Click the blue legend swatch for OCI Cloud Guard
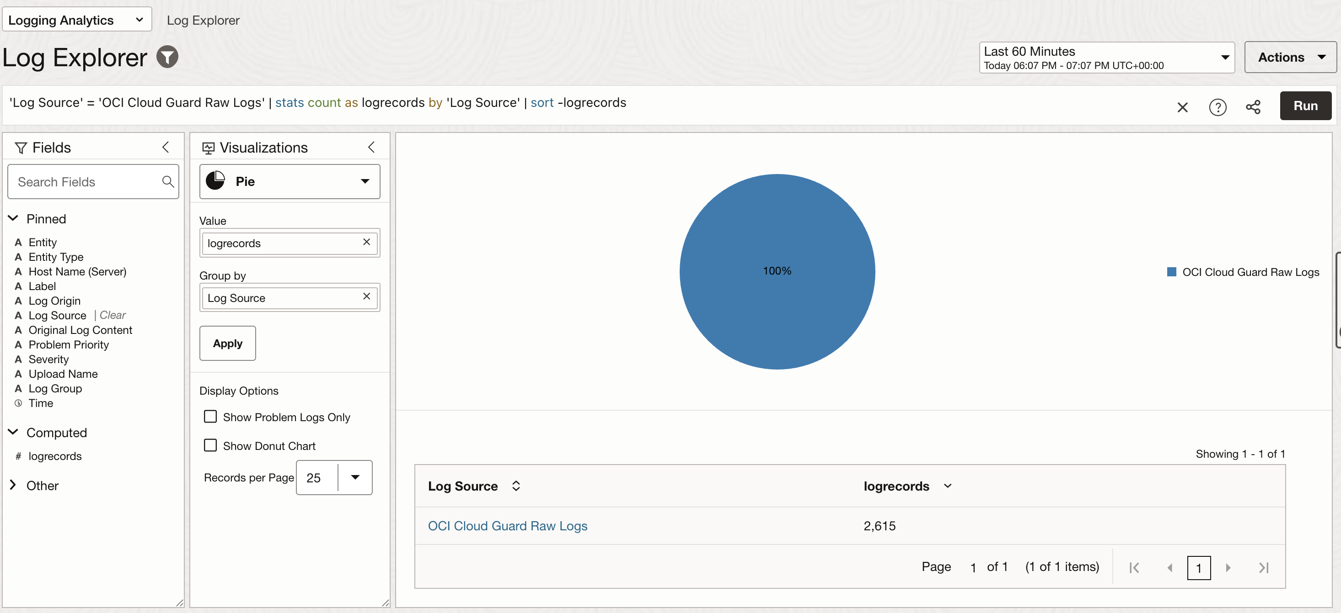The width and height of the screenshot is (1341, 613). coord(1171,272)
